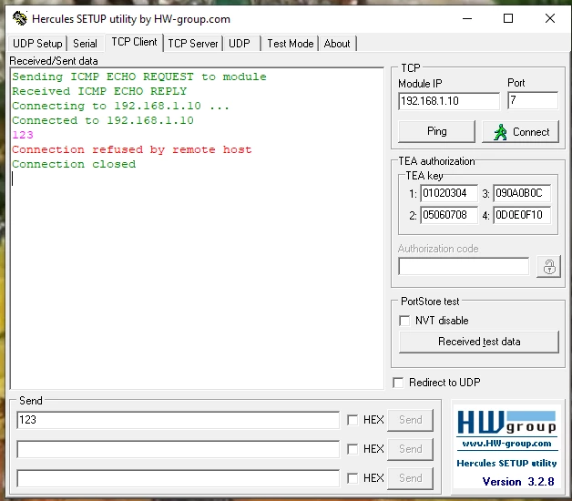Select the TCP Client tab
Screen dimensions: 572x501
[x=134, y=42]
